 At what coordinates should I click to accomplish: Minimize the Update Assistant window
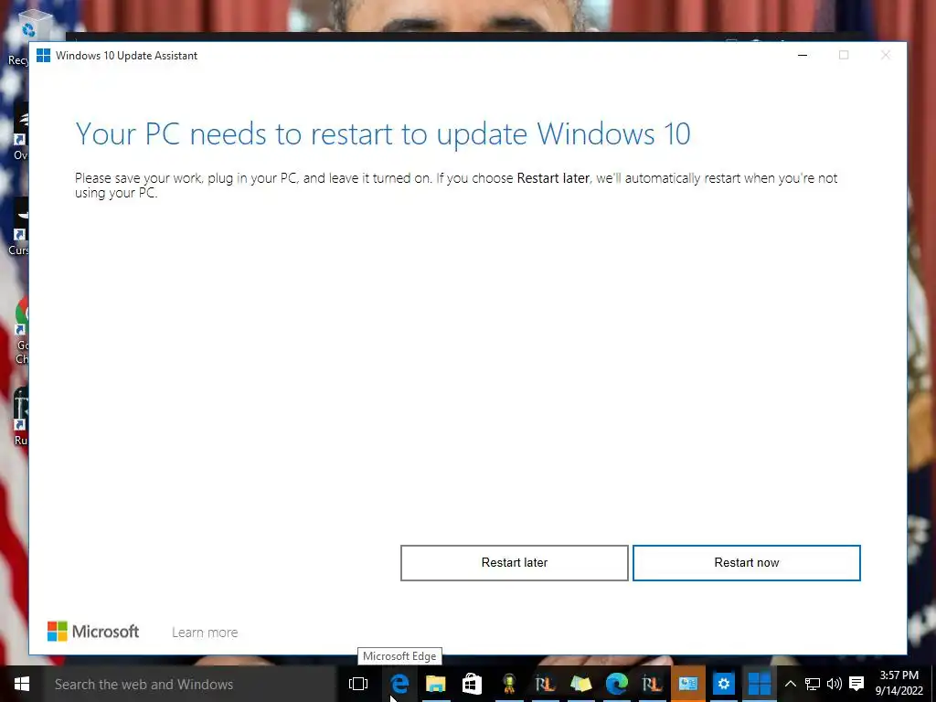803,55
